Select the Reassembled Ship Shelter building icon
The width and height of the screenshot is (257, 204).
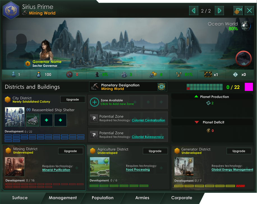(x=33, y=120)
